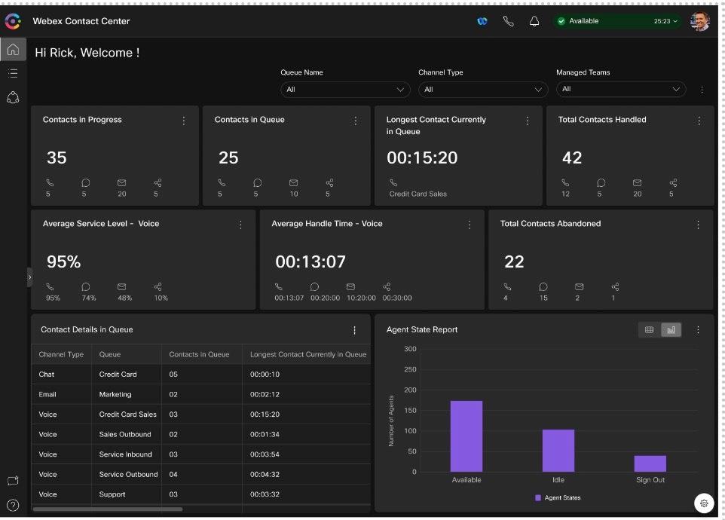Open Contact Details in Queue options menu
The image size is (725, 520).
355,329
